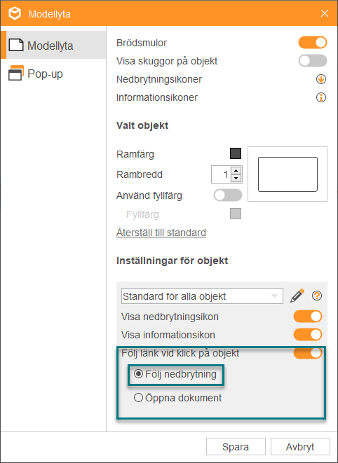Open the Ramfärg dark color swatch
Viewport: 338px width, 463px height.
click(236, 153)
